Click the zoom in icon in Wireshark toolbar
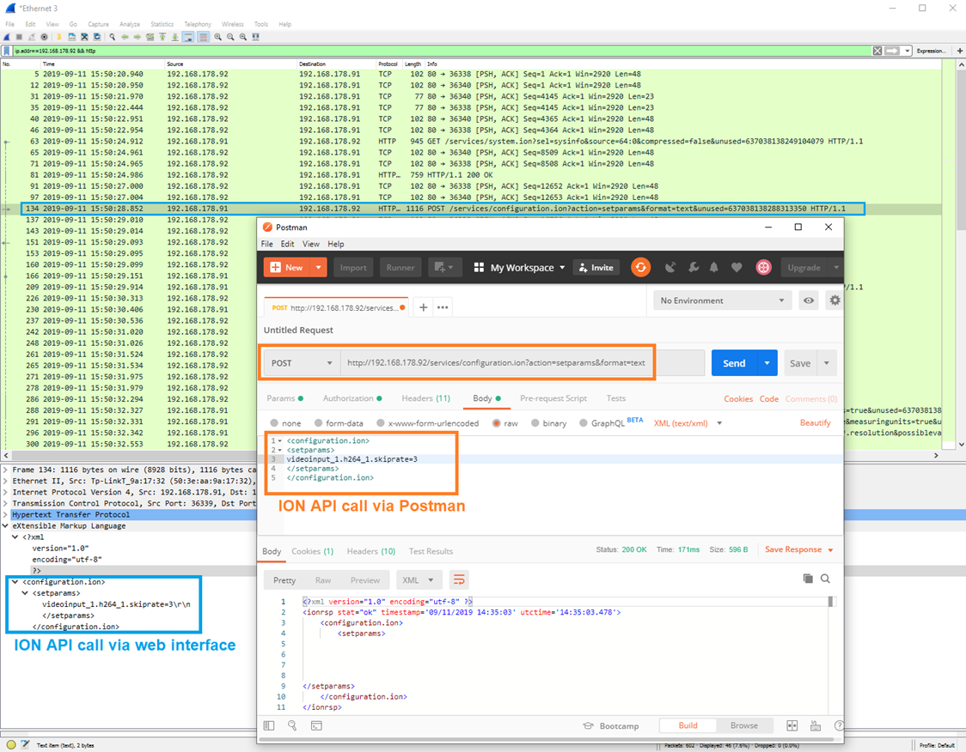 pos(217,38)
